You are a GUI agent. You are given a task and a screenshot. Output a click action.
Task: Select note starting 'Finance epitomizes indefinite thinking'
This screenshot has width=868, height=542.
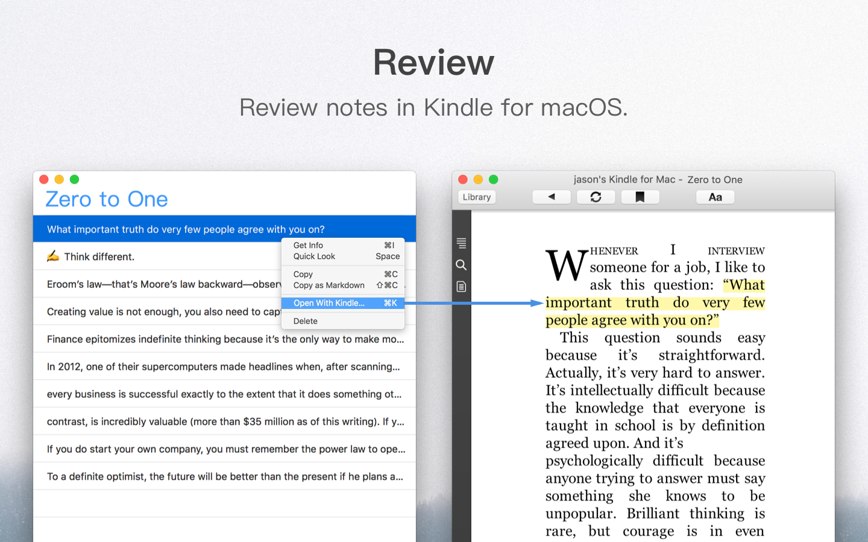coord(225,339)
